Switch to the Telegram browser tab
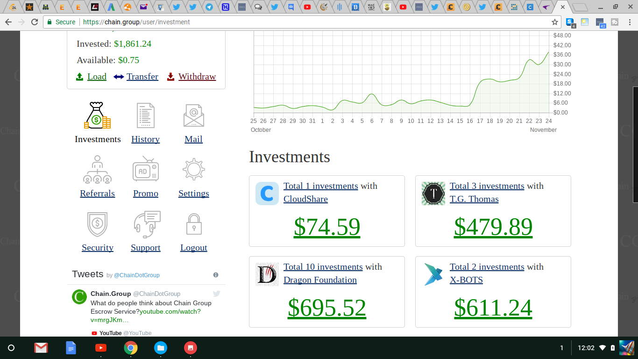 coord(209,7)
